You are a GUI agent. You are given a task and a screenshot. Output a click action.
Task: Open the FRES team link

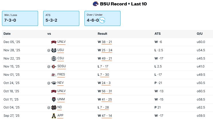[x=61, y=75]
